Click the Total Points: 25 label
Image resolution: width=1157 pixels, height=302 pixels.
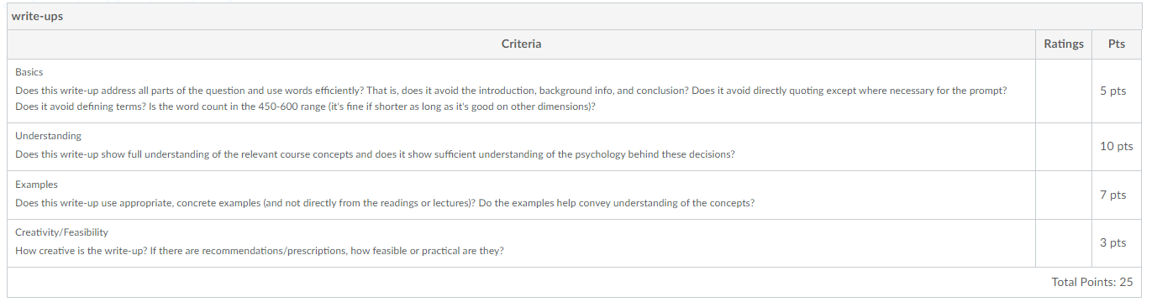pos(1091,282)
